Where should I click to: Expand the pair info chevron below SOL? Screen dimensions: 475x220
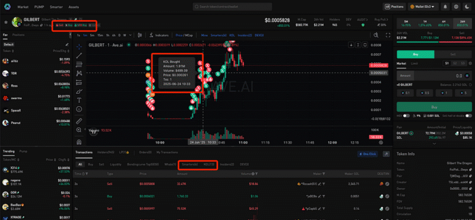435,144
